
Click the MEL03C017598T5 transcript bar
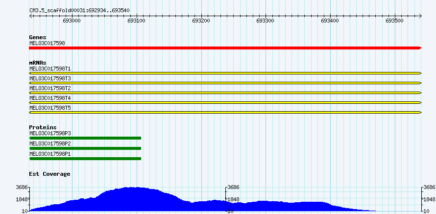(225, 112)
